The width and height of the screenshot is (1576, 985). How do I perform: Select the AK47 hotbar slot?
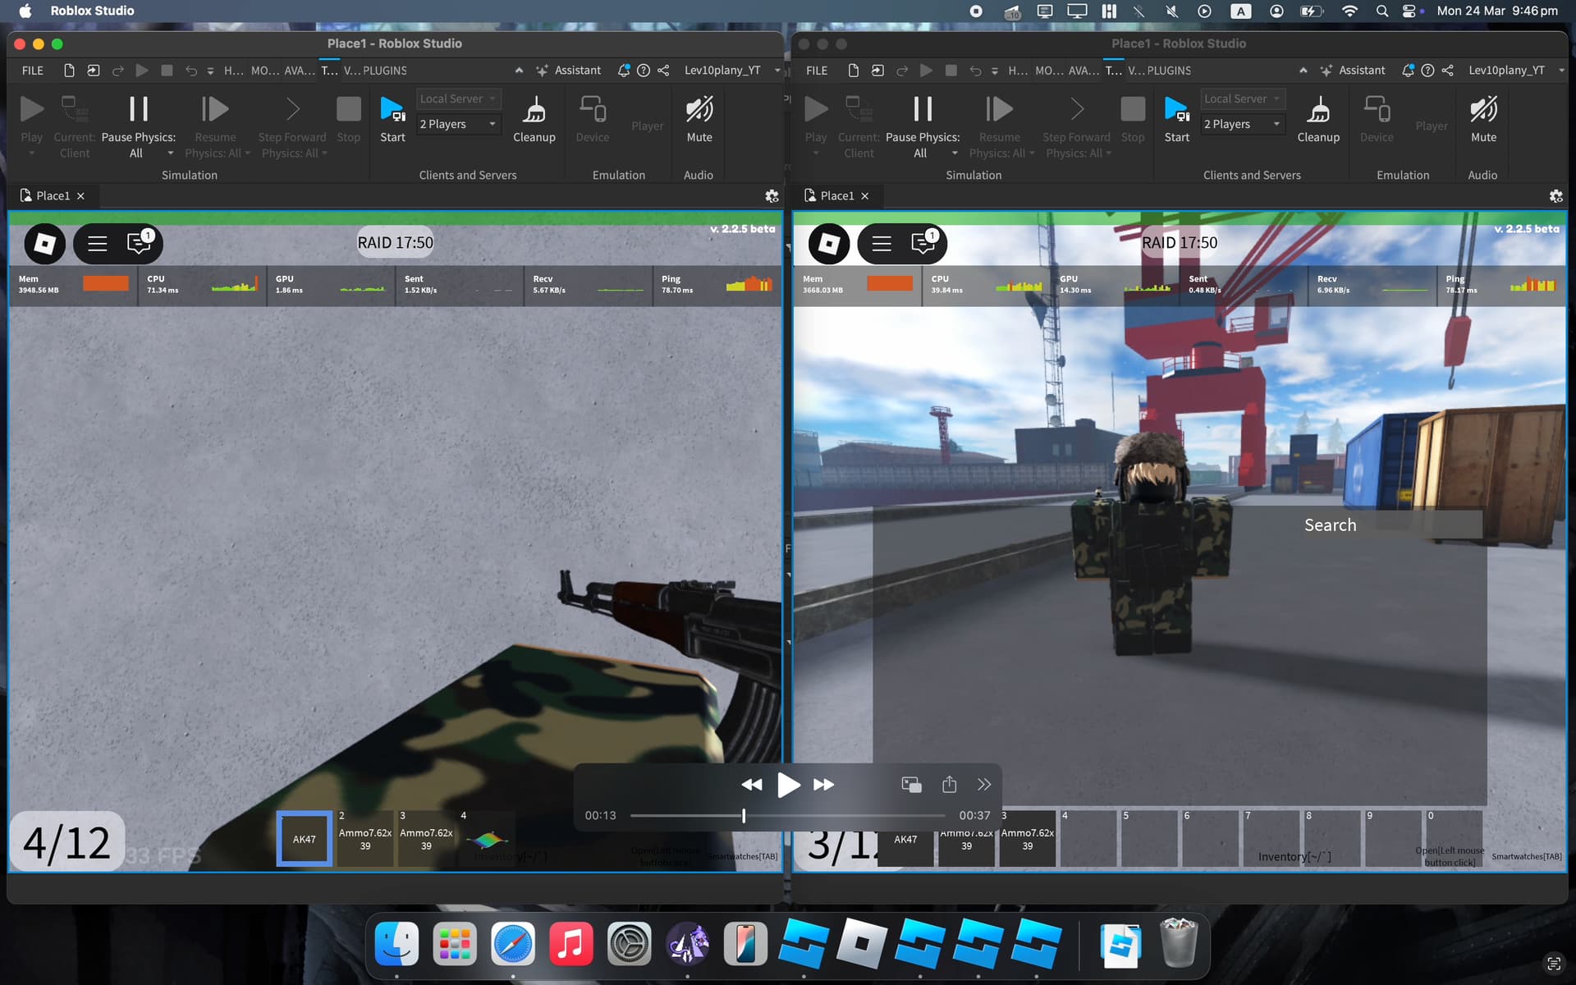(304, 838)
